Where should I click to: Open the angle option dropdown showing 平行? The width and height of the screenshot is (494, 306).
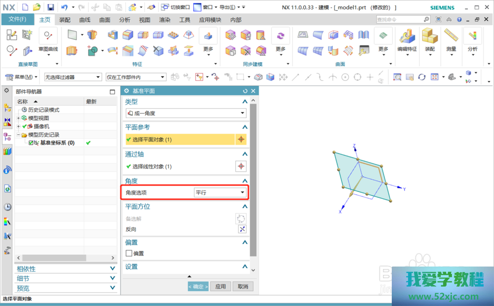click(220, 192)
